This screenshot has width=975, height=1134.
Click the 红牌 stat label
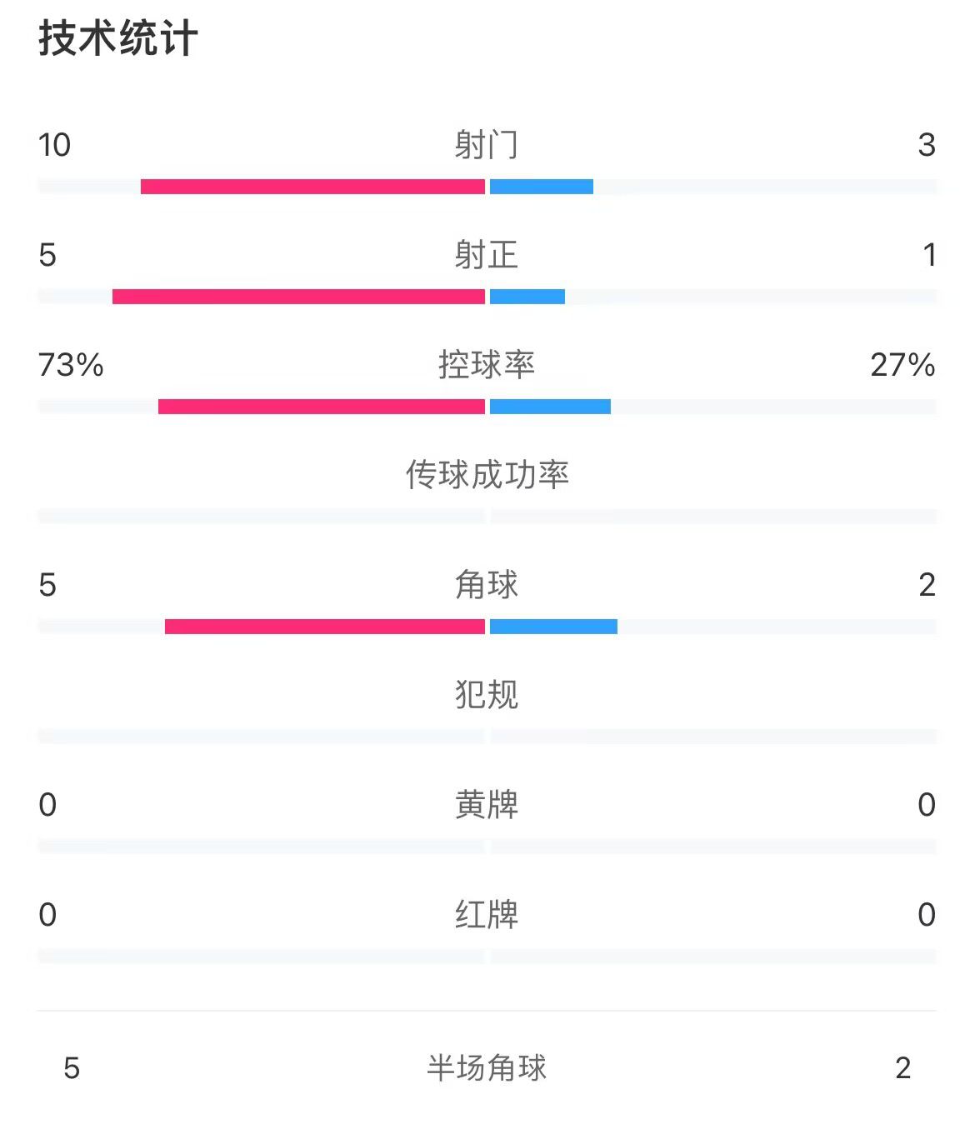tap(487, 915)
